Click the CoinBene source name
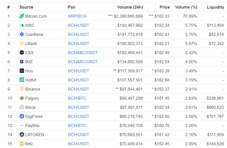This screenshot has width=227, height=148. pos(34,35)
